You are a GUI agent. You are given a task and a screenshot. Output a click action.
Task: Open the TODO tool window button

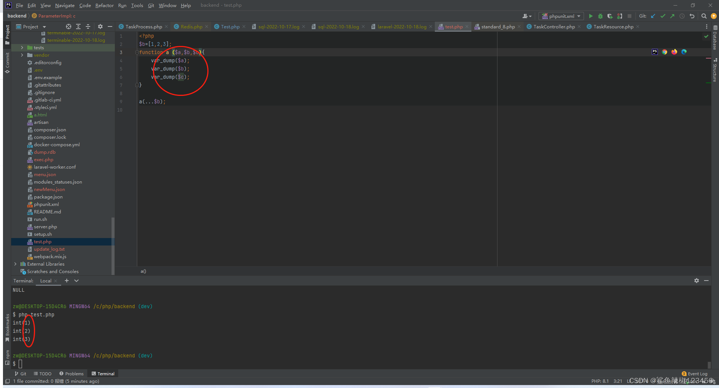(x=43, y=374)
